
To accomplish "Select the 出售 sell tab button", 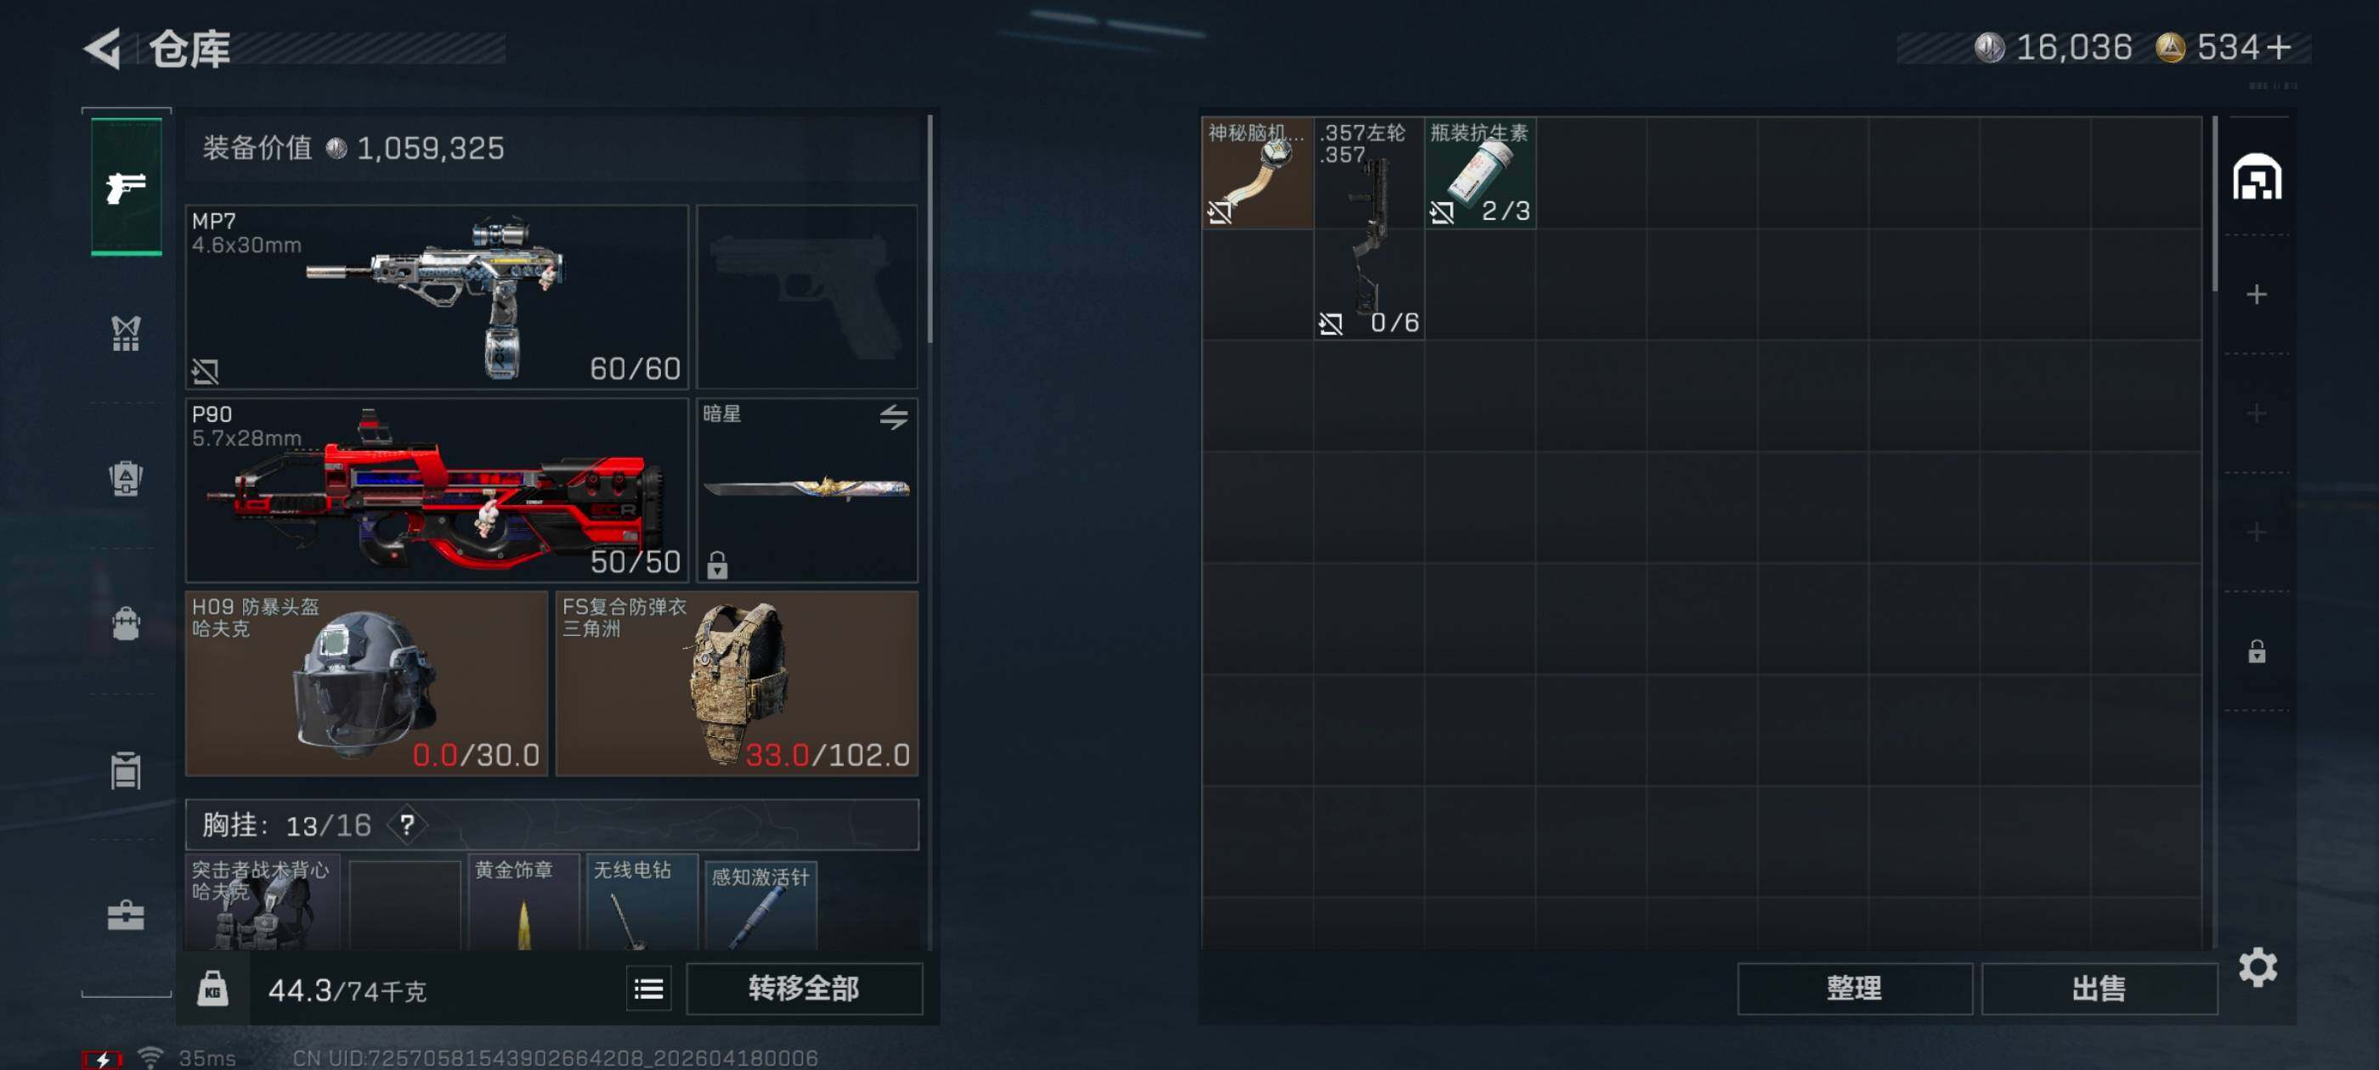I will pos(2099,988).
